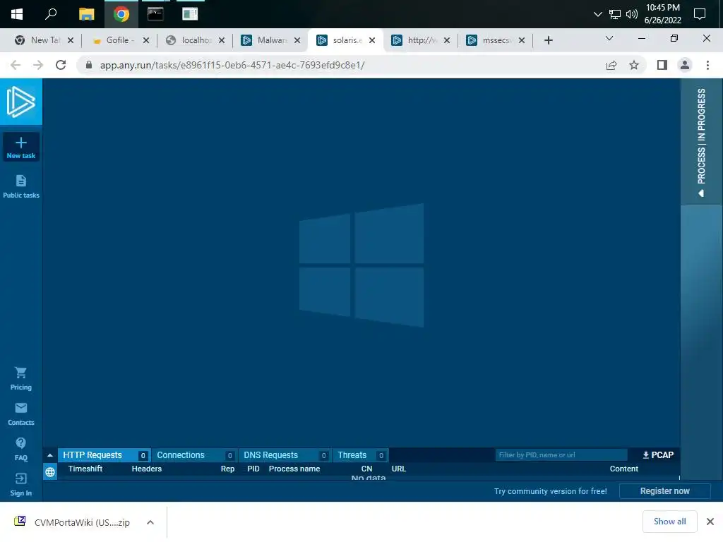723x542 pixels.
Task: Open Public tasks in sidebar
Action: (20, 186)
